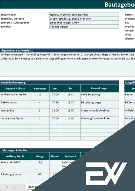The width and height of the screenshot is (135, 191).
Task: Select the Bauvorhaben label
Action: point(8,15)
